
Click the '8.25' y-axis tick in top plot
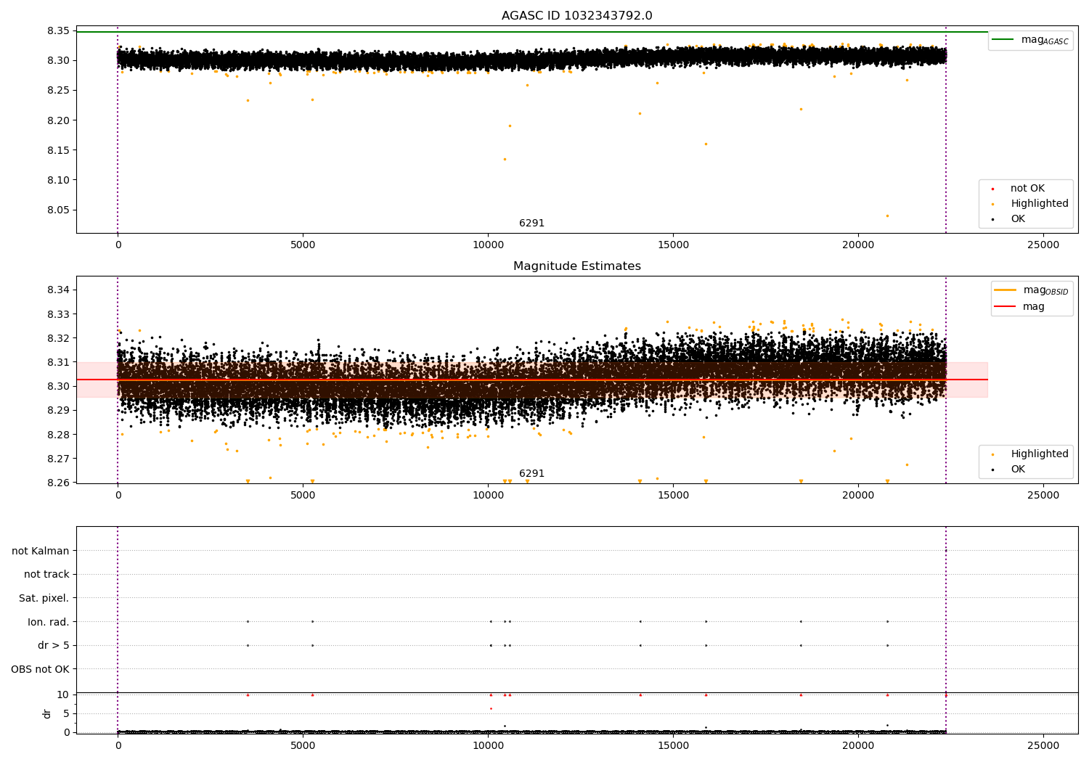click(x=58, y=91)
